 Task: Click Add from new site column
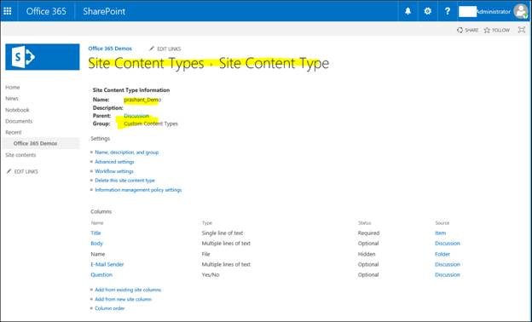(123, 299)
